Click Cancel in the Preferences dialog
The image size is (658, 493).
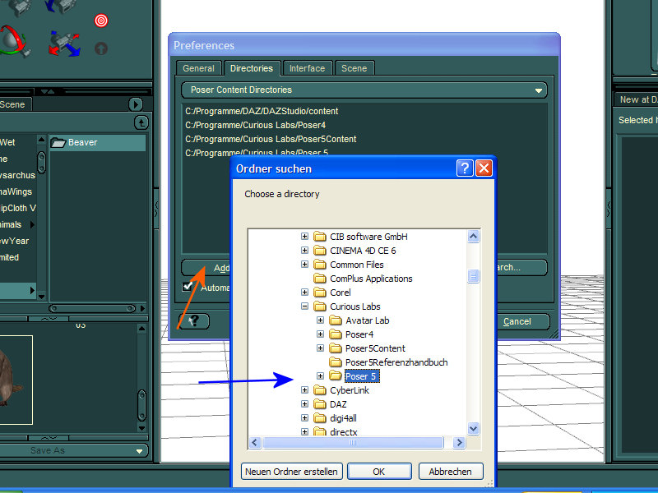[523, 321]
